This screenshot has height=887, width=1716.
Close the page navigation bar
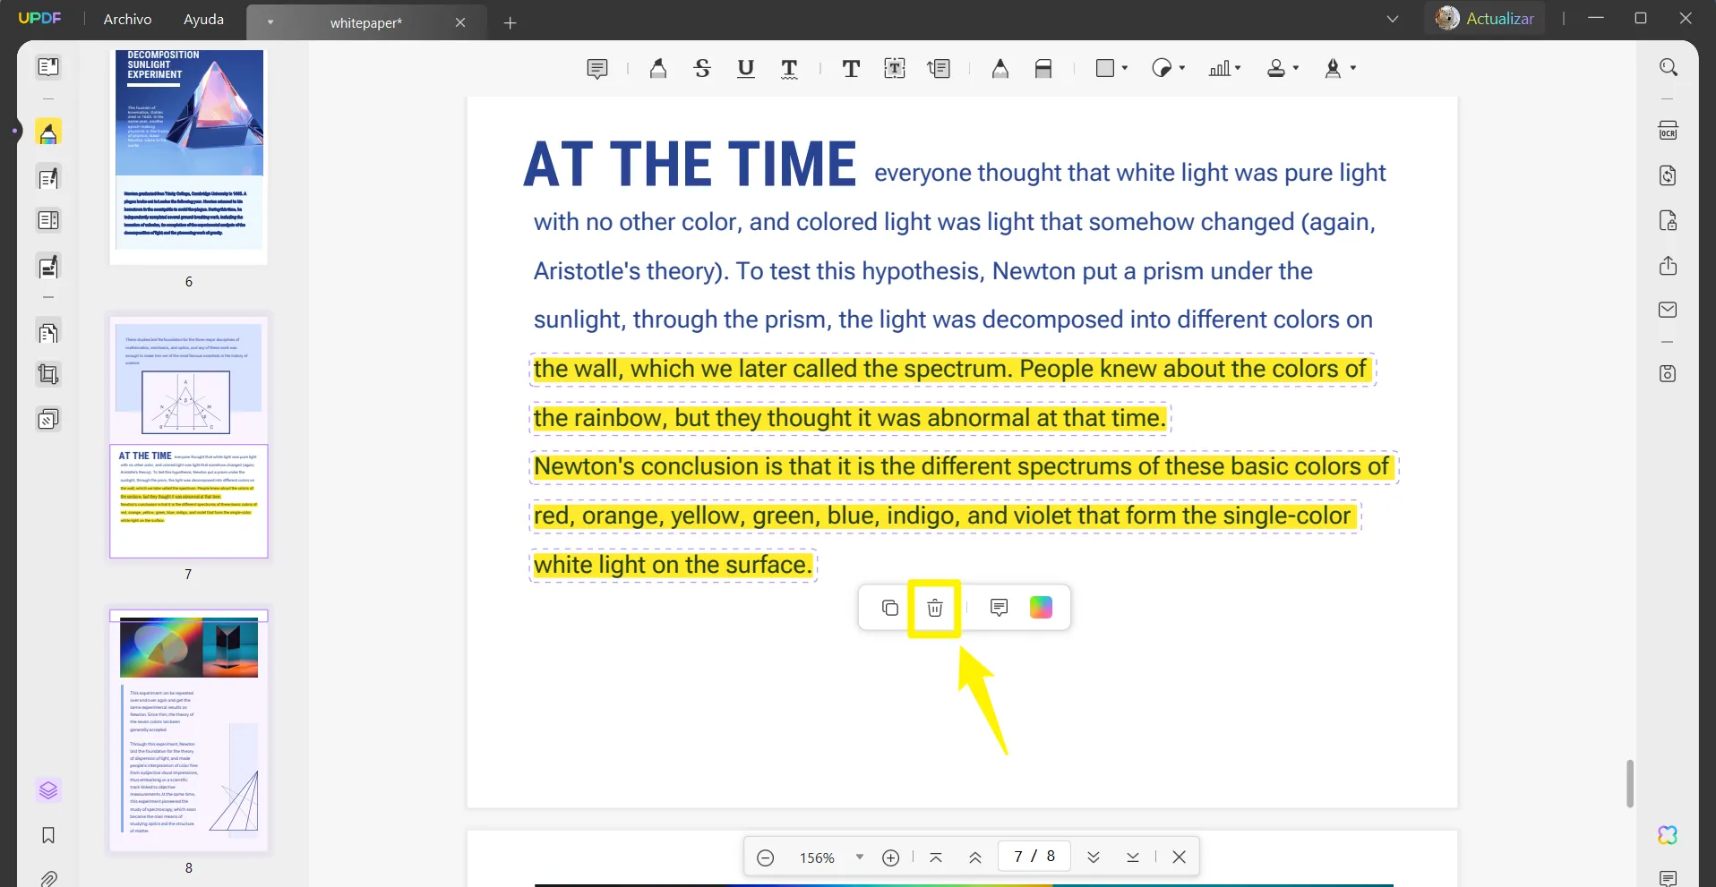click(x=1179, y=857)
